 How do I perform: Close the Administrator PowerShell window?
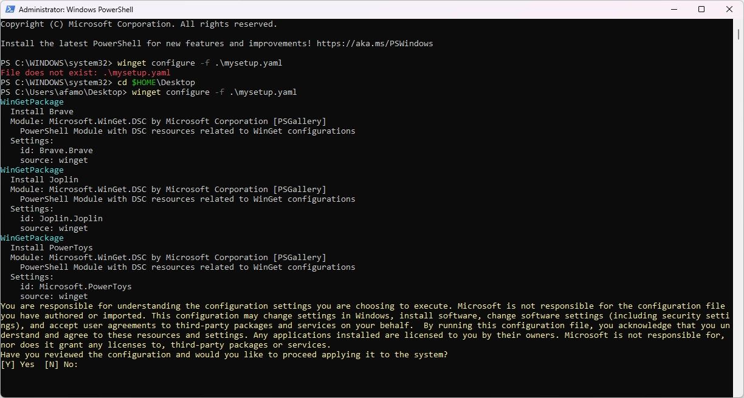[728, 10]
